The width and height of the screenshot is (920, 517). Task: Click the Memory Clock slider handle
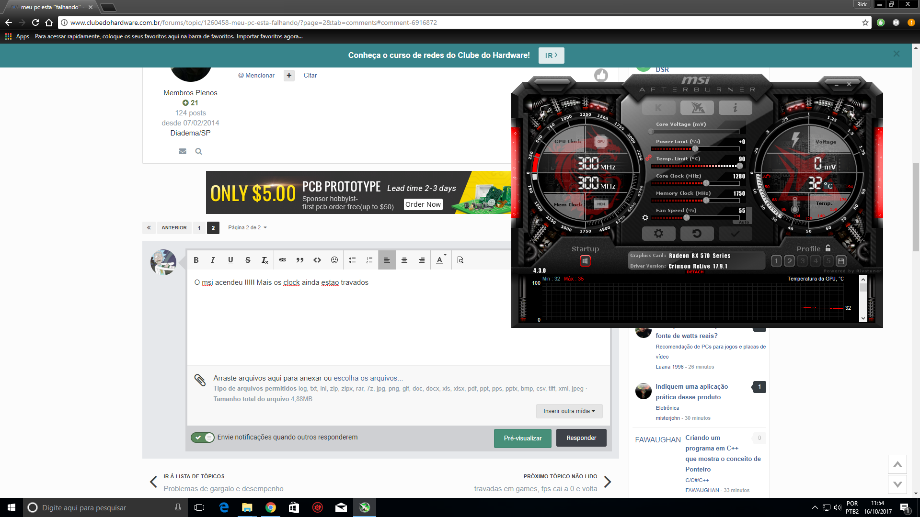[706, 201]
